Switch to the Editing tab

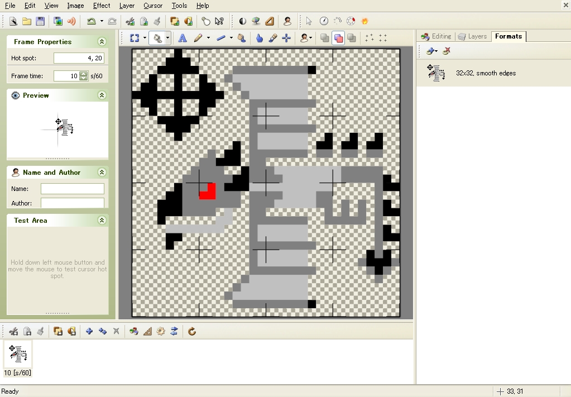coord(436,36)
